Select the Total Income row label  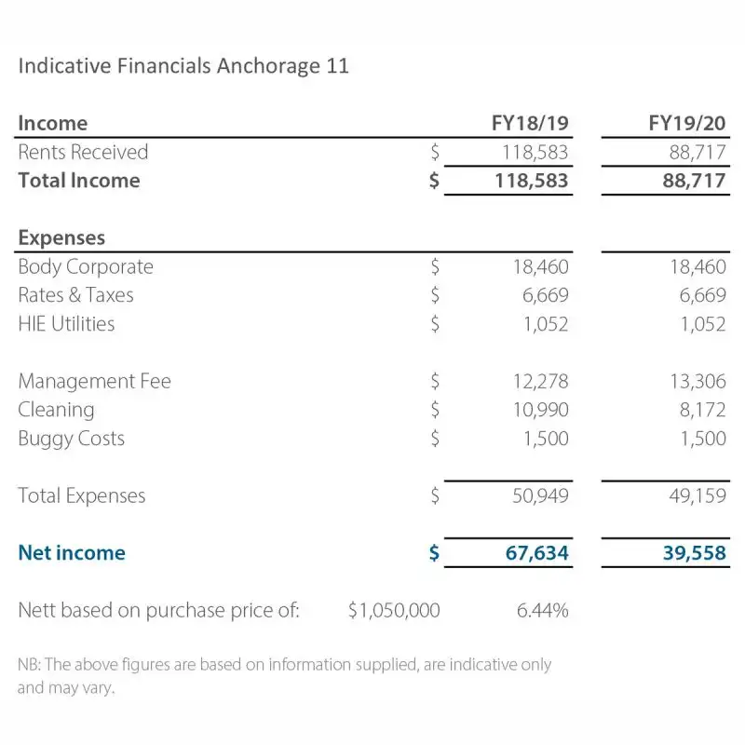pyautogui.click(x=79, y=181)
